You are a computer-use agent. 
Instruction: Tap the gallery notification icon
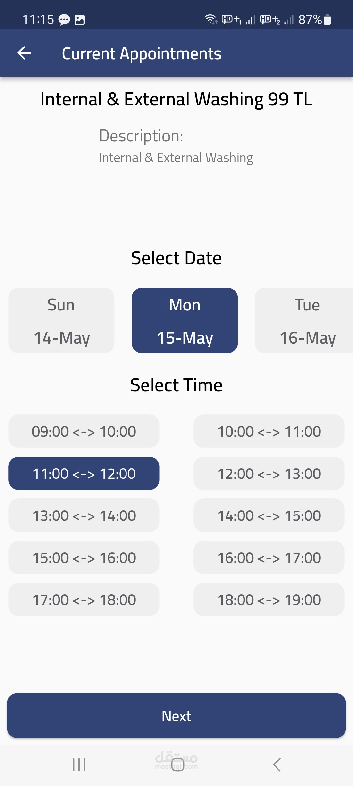click(80, 20)
